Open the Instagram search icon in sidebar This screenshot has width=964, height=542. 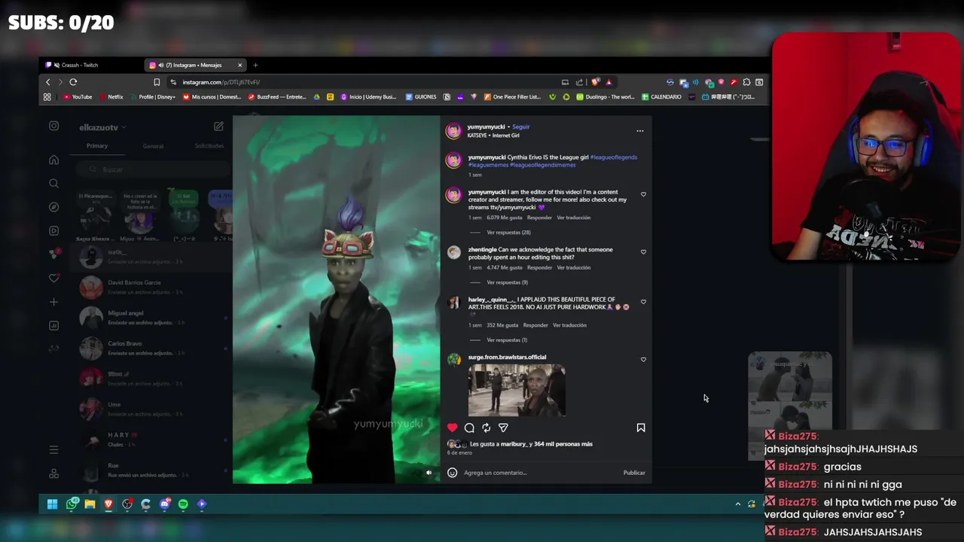pos(53,183)
